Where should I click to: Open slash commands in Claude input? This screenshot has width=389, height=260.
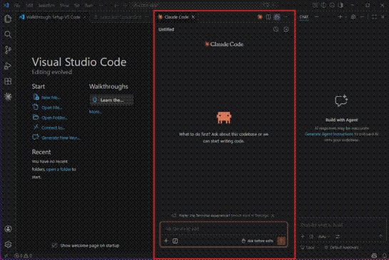pos(175,241)
